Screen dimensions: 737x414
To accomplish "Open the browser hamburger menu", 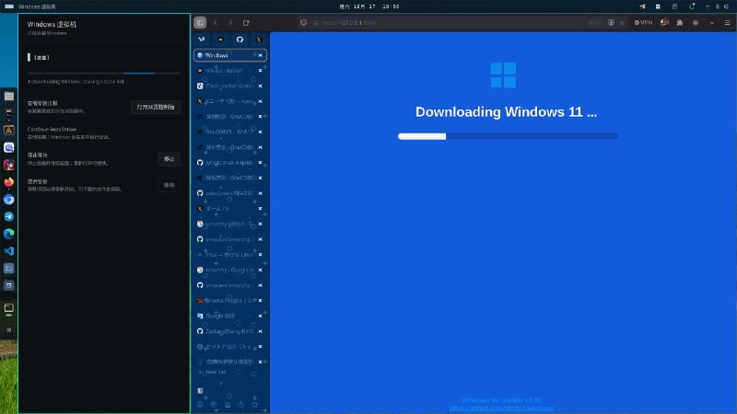I will click(x=727, y=22).
